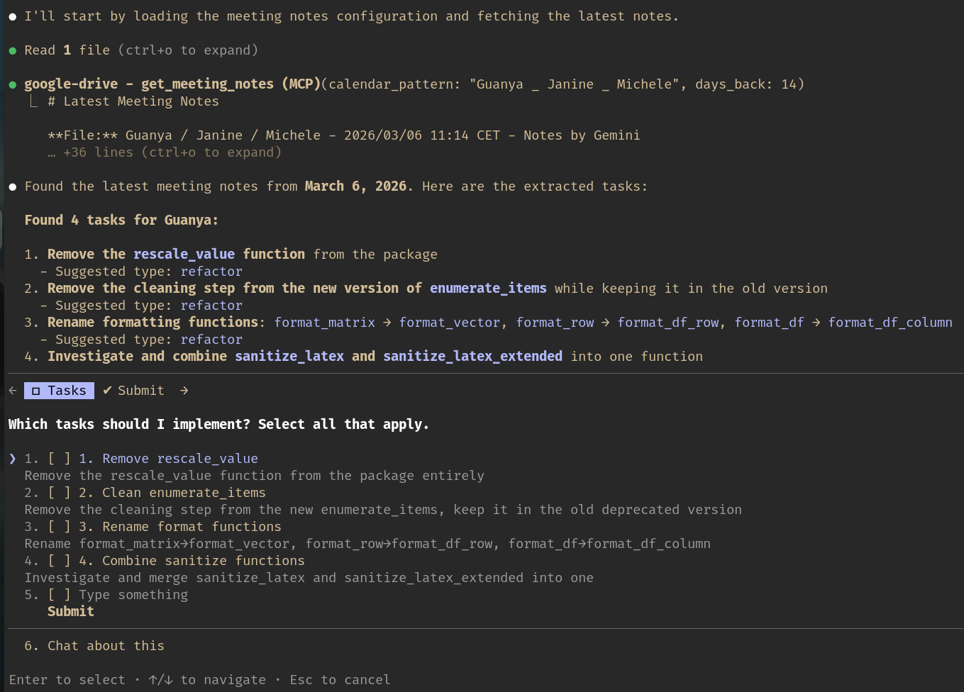Switch to the Submit tab

(140, 391)
